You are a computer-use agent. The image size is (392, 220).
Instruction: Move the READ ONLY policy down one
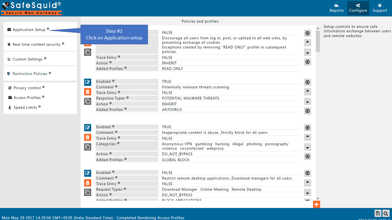click(x=307, y=53)
